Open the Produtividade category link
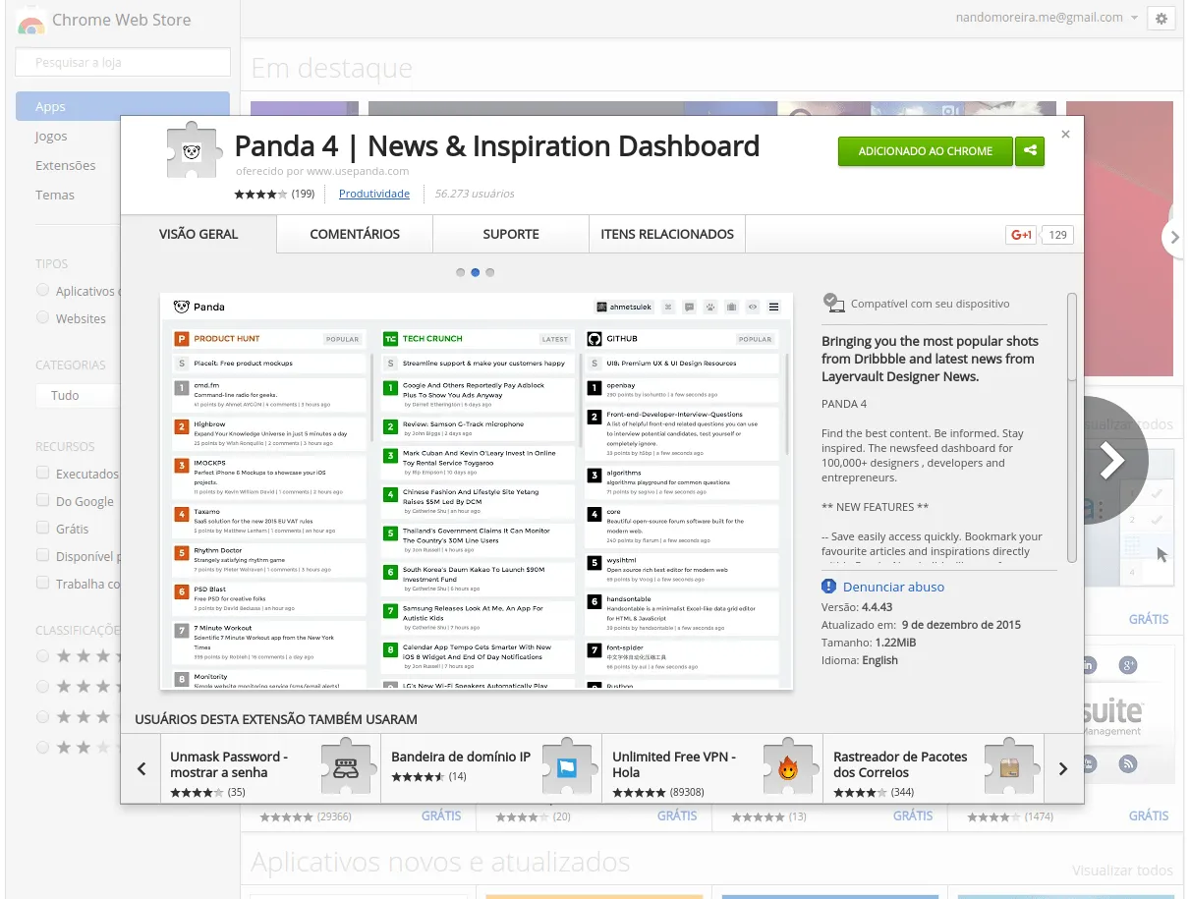This screenshot has height=899, width=1190. point(374,194)
